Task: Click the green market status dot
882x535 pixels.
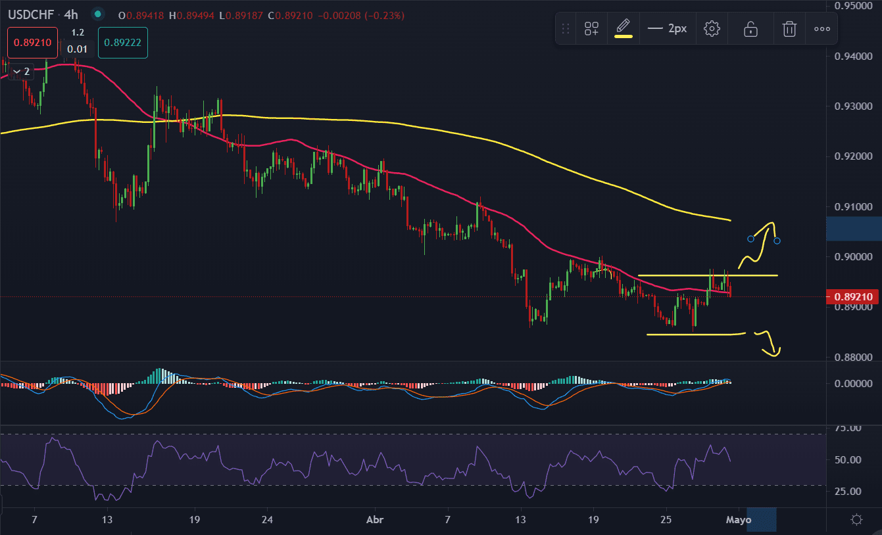Action: click(x=98, y=14)
